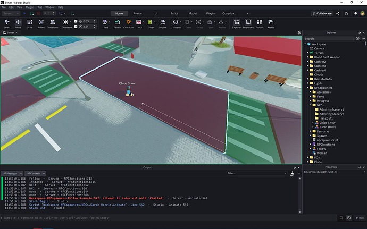The image size is (367, 229).
Task: Toggle the Properties panel button
Action: coord(248,23)
